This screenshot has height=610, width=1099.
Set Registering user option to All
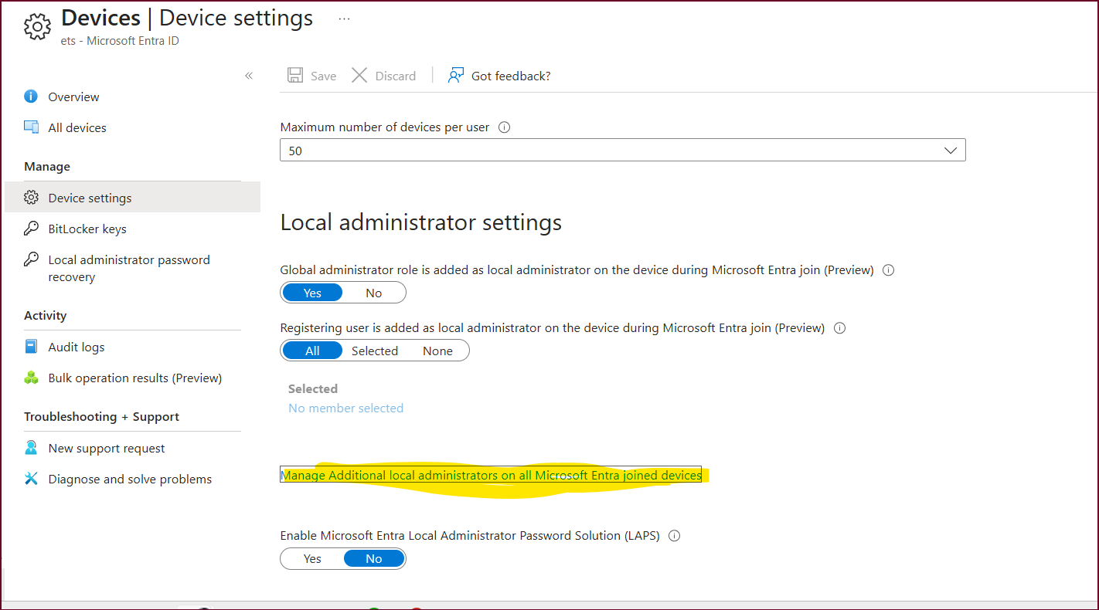(x=312, y=351)
